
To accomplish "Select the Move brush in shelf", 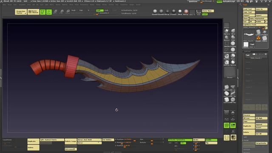I will (x=233, y=31).
